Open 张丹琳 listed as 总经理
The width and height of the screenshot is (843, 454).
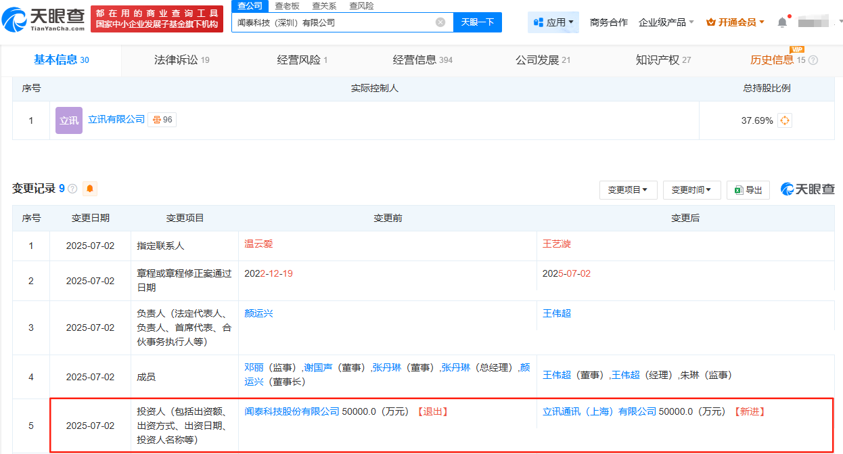click(455, 367)
